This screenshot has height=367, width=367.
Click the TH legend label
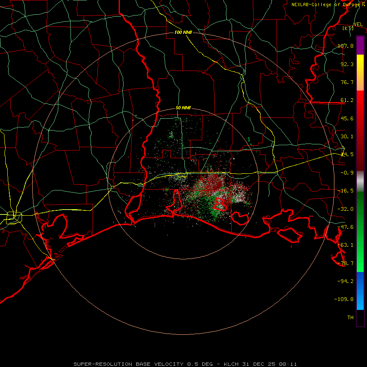350,318
